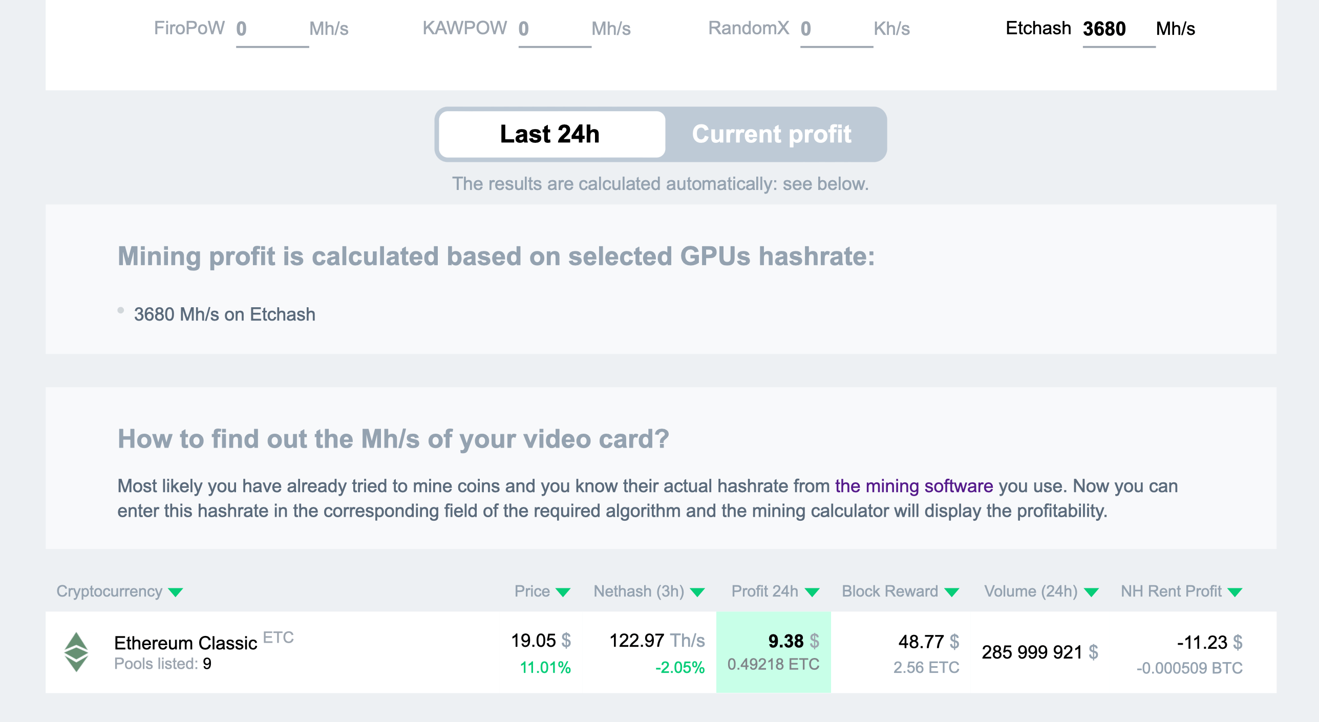Click the 19.05 $ price value
The width and height of the screenshot is (1319, 722).
pyautogui.click(x=541, y=641)
